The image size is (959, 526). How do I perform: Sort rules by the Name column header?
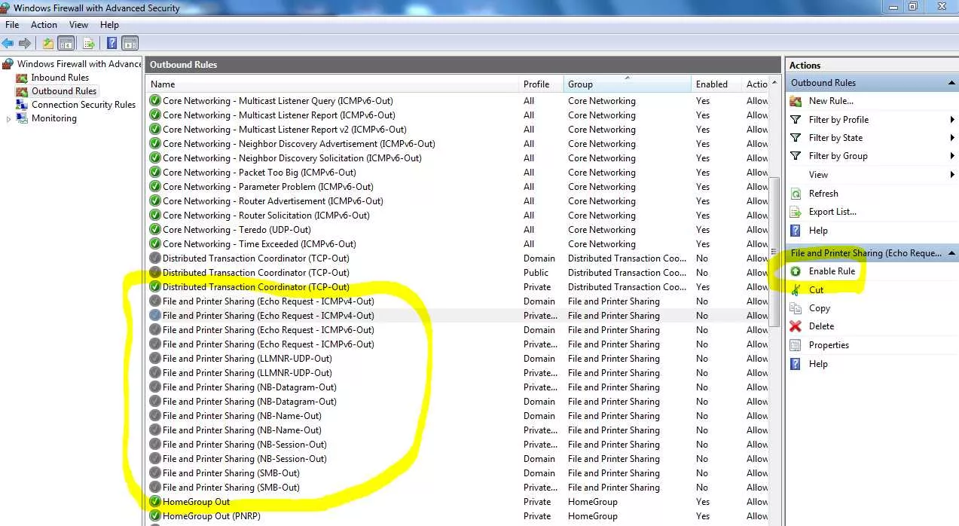332,84
